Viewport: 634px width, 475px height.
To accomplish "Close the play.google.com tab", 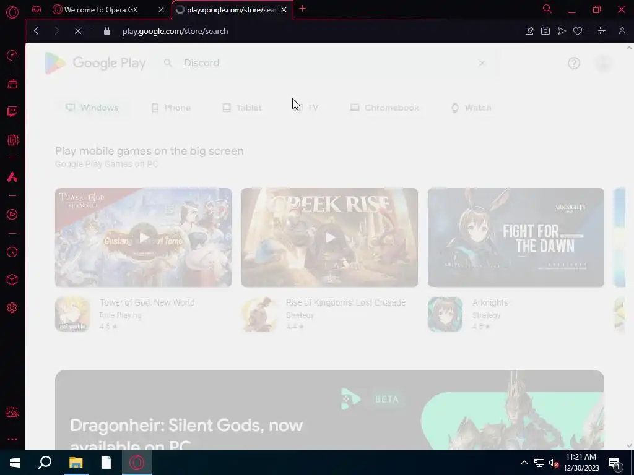I will click(284, 10).
